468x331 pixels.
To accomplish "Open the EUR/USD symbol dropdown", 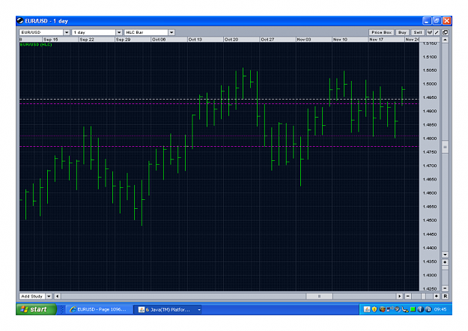I will (67, 32).
